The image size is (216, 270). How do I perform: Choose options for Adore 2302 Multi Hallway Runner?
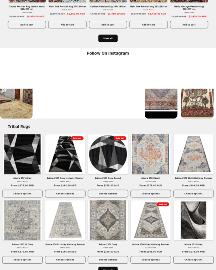pyautogui.click(x=194, y=194)
